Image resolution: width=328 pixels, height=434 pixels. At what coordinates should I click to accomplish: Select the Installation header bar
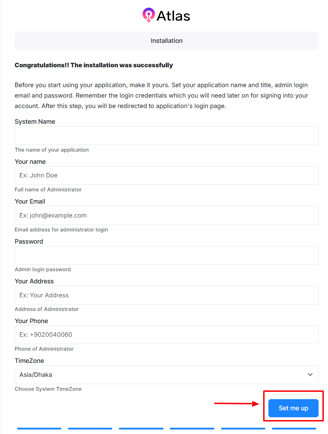[166, 41]
